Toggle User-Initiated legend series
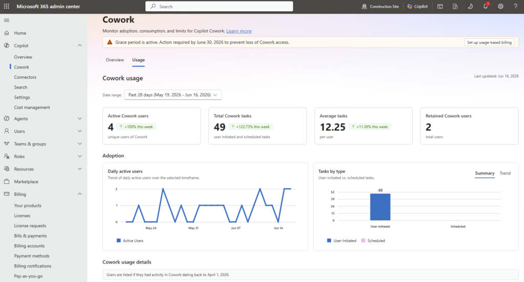The height and width of the screenshot is (282, 524). tap(341, 241)
